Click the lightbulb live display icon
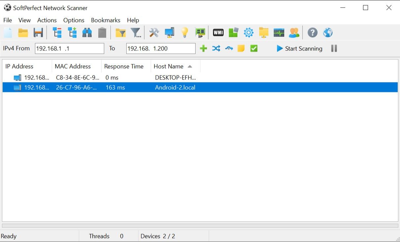The height and width of the screenshot is (242, 400). coord(184,32)
